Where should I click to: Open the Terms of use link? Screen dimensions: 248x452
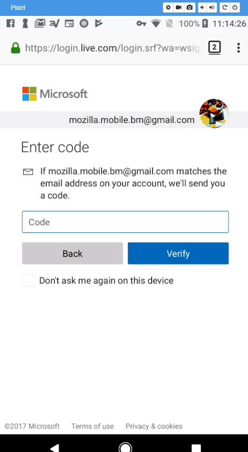click(x=93, y=426)
